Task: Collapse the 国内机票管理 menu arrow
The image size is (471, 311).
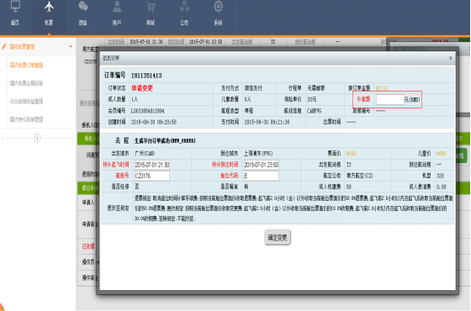Action: pyautogui.click(x=71, y=46)
